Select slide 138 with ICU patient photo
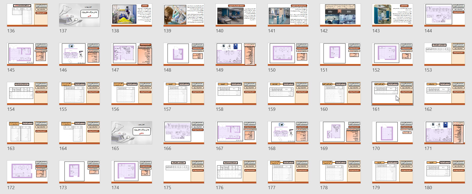 [x=132, y=15]
